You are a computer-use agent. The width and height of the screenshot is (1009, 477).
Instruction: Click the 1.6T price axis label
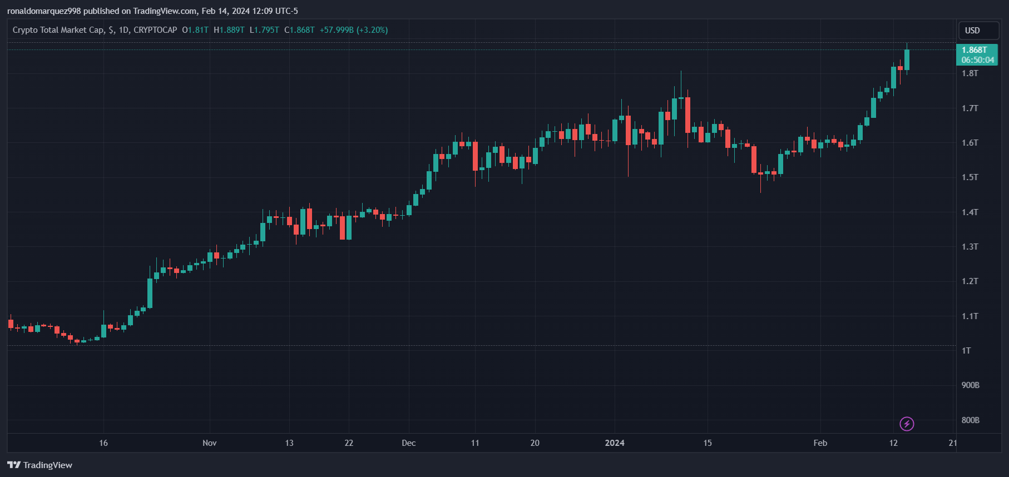click(970, 143)
